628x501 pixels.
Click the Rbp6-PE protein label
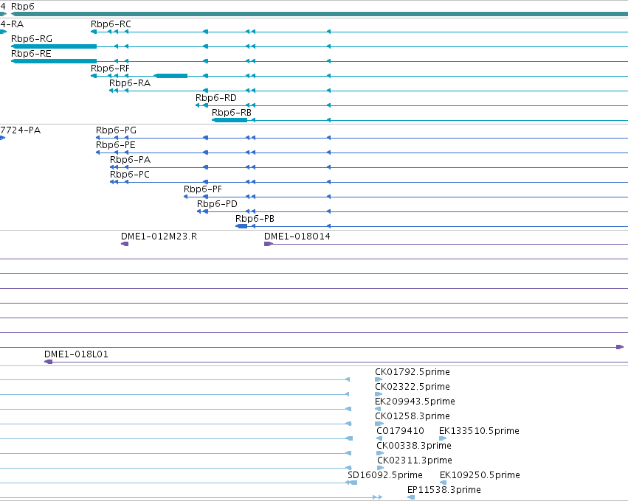(x=115, y=146)
